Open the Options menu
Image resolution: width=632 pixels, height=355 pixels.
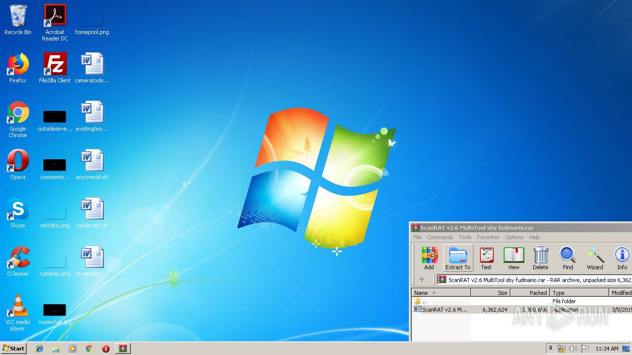[x=514, y=237]
